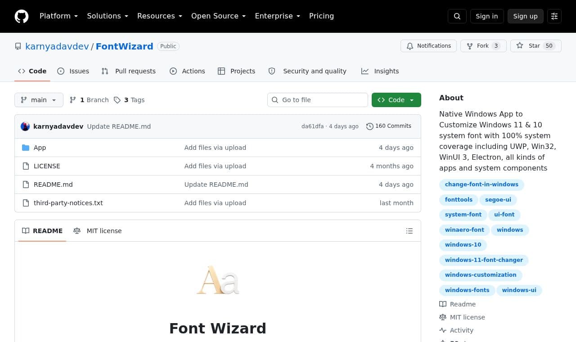This screenshot has width=576, height=342.
Task: Click the Sign up button
Action: click(526, 16)
